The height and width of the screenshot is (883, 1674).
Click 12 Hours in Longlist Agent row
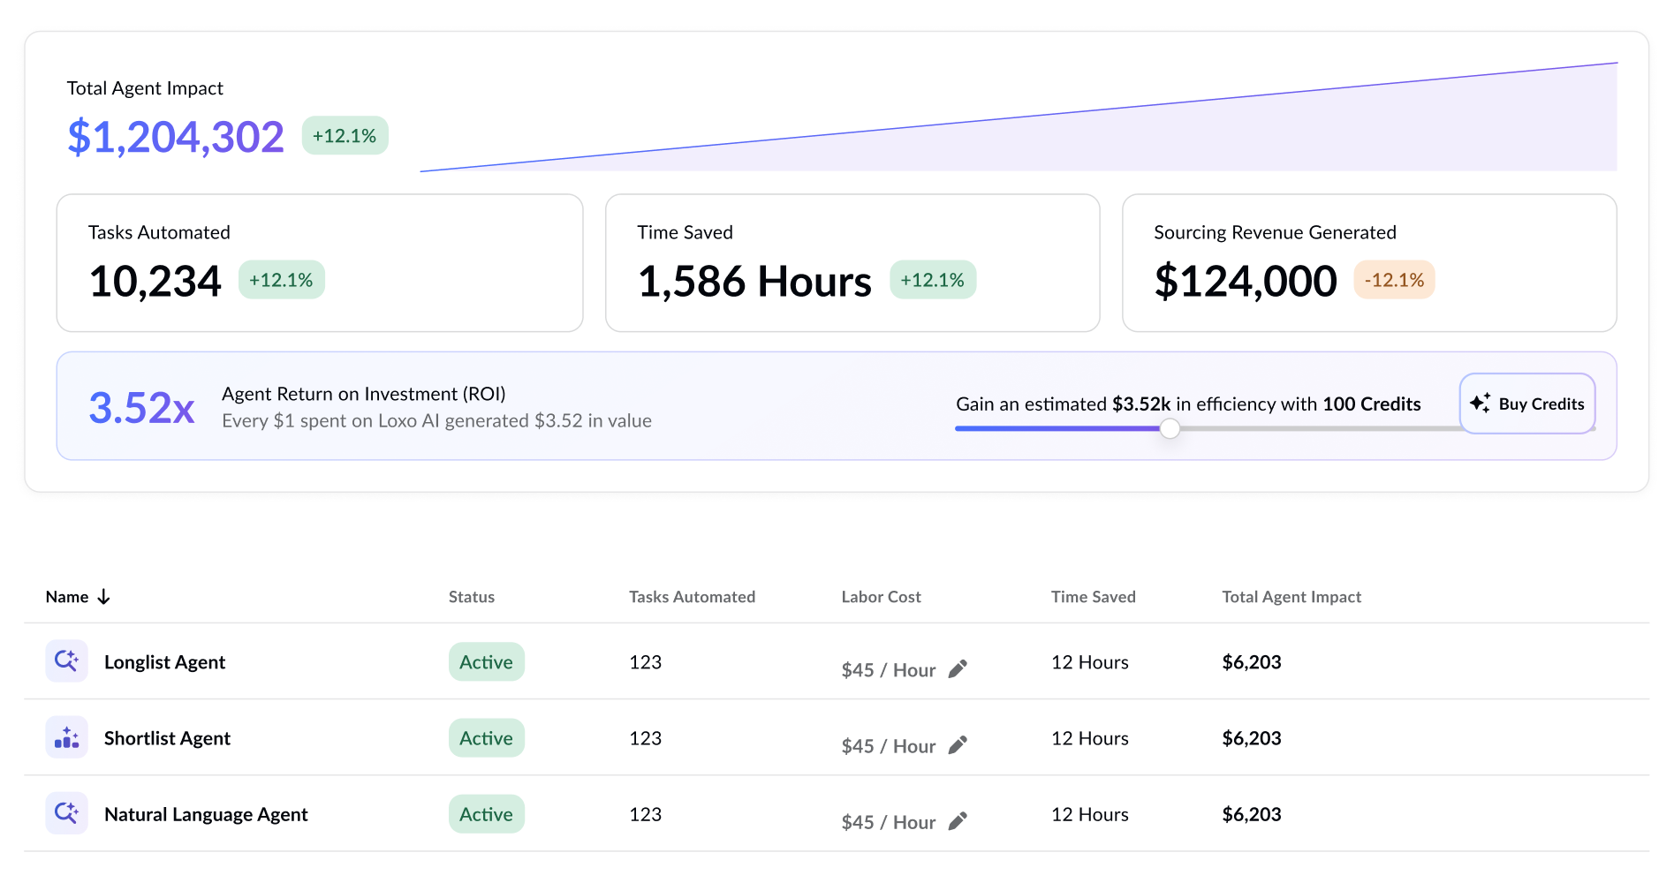(1090, 662)
